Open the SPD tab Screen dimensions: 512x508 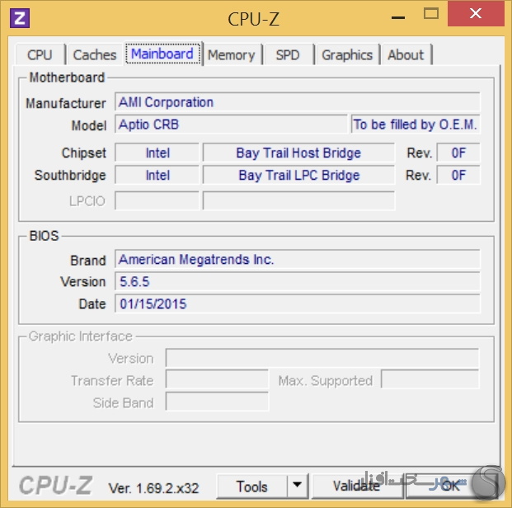pyautogui.click(x=288, y=55)
